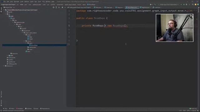Viewport: 200px width, 112px height.
Task: Switch to the MvvmRepo.java editor tab
Action: [132, 7]
